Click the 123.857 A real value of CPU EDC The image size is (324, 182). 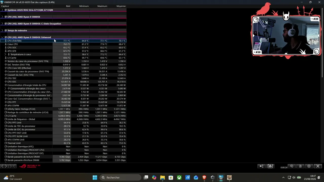(66, 82)
